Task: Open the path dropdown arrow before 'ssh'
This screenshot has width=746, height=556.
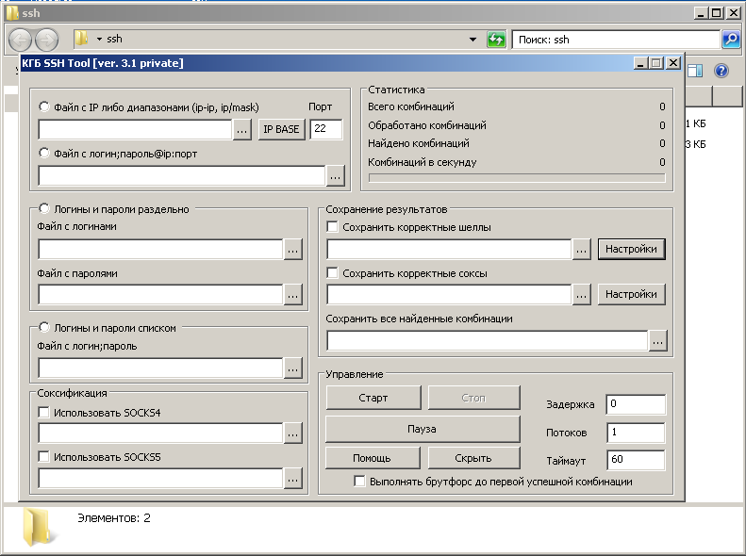Action: coord(99,40)
